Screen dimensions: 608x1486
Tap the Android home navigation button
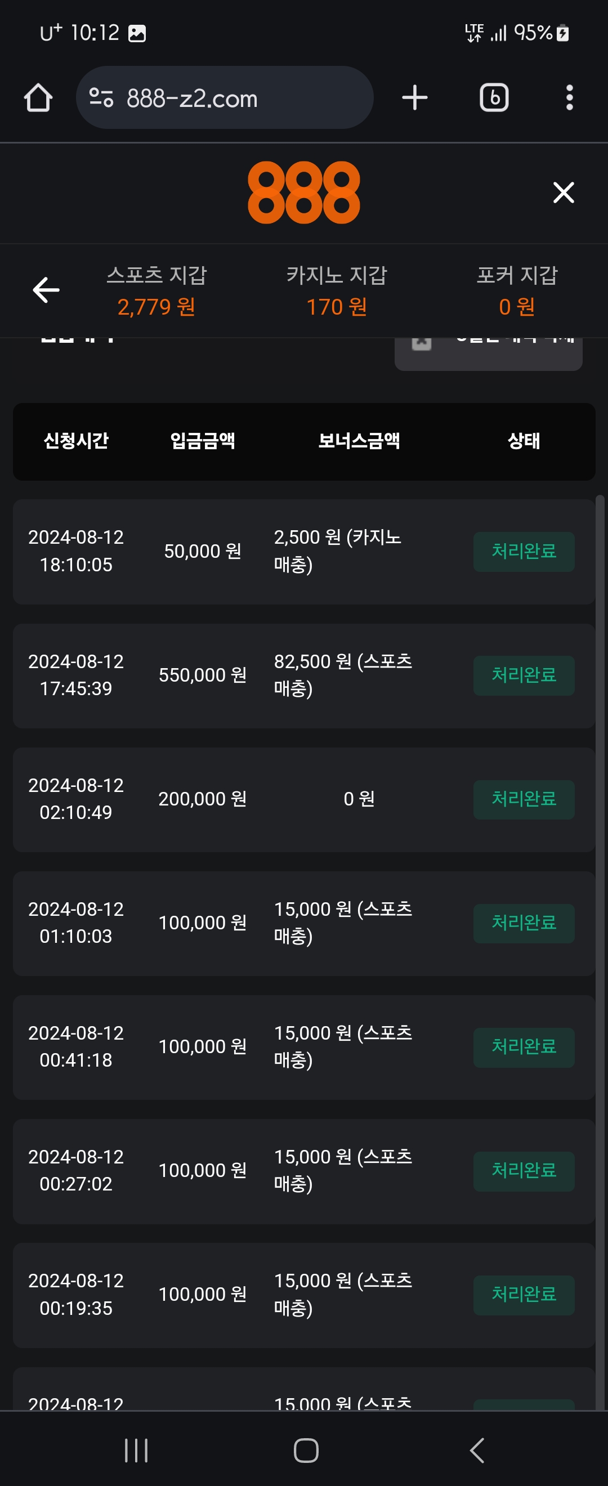pos(306,1449)
